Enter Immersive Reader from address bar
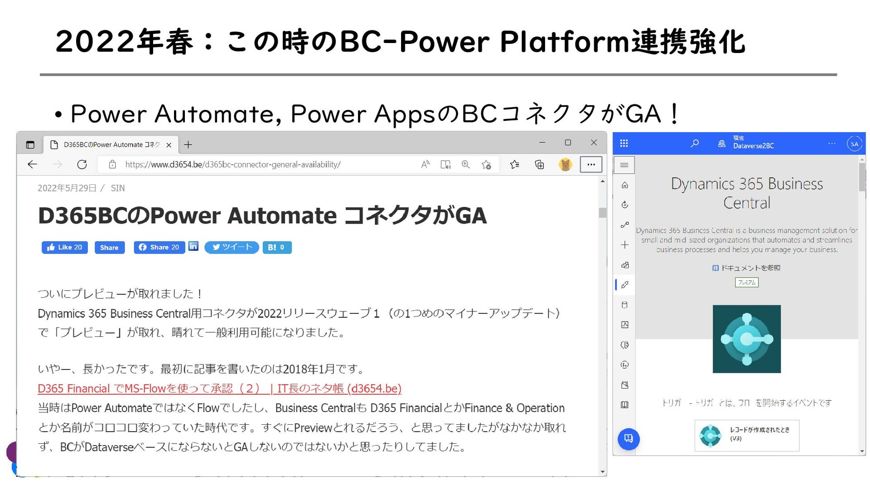This screenshot has height=489, width=870. (445, 164)
